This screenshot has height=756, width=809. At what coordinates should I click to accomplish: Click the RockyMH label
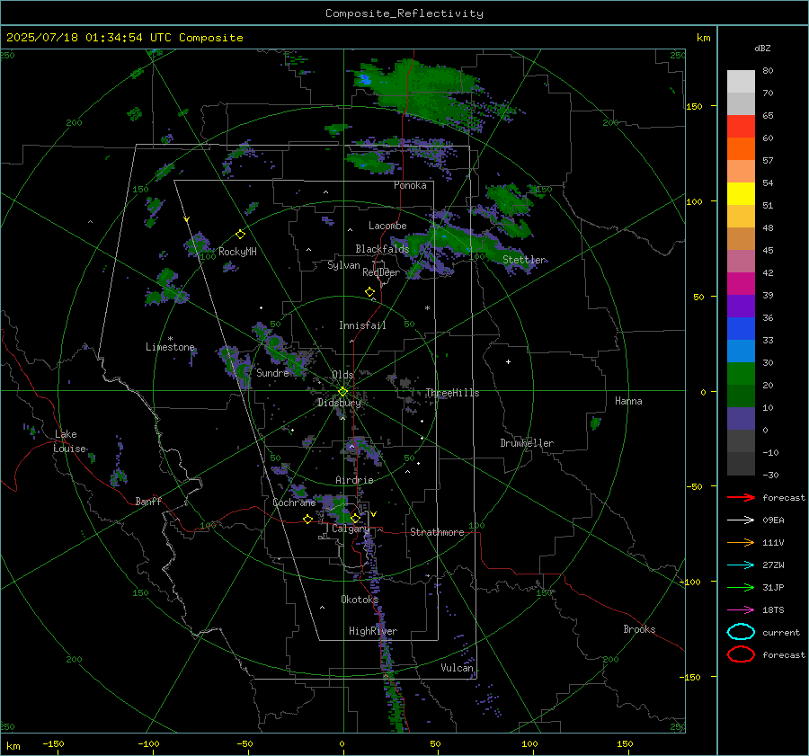[237, 252]
